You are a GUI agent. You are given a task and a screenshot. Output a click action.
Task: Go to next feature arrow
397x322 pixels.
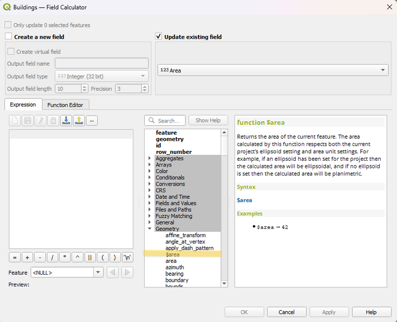(x=127, y=273)
